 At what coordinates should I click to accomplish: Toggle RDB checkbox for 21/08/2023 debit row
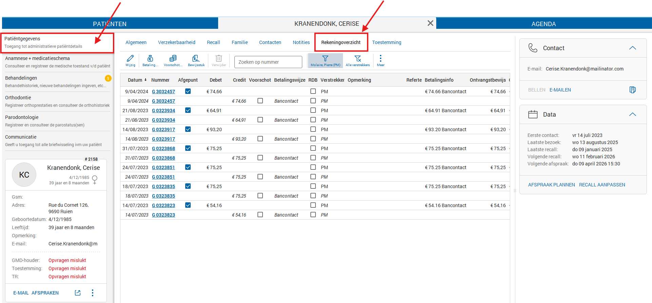(313, 110)
